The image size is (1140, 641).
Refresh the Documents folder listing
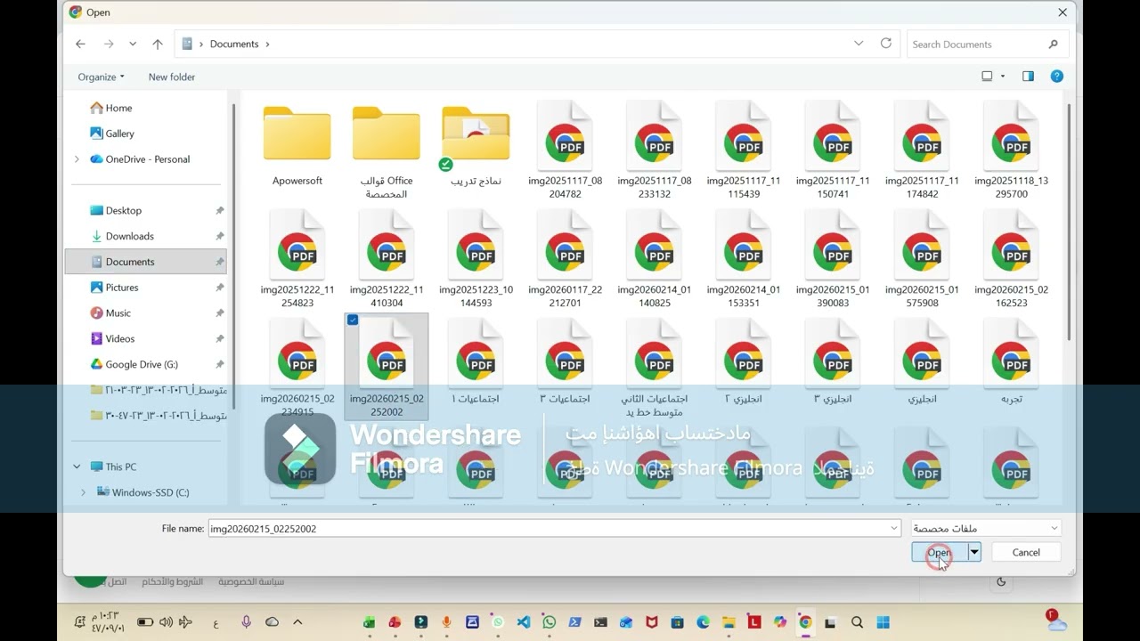(x=885, y=44)
